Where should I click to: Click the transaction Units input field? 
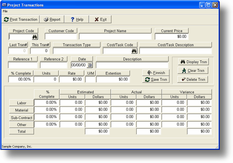point(46,79)
